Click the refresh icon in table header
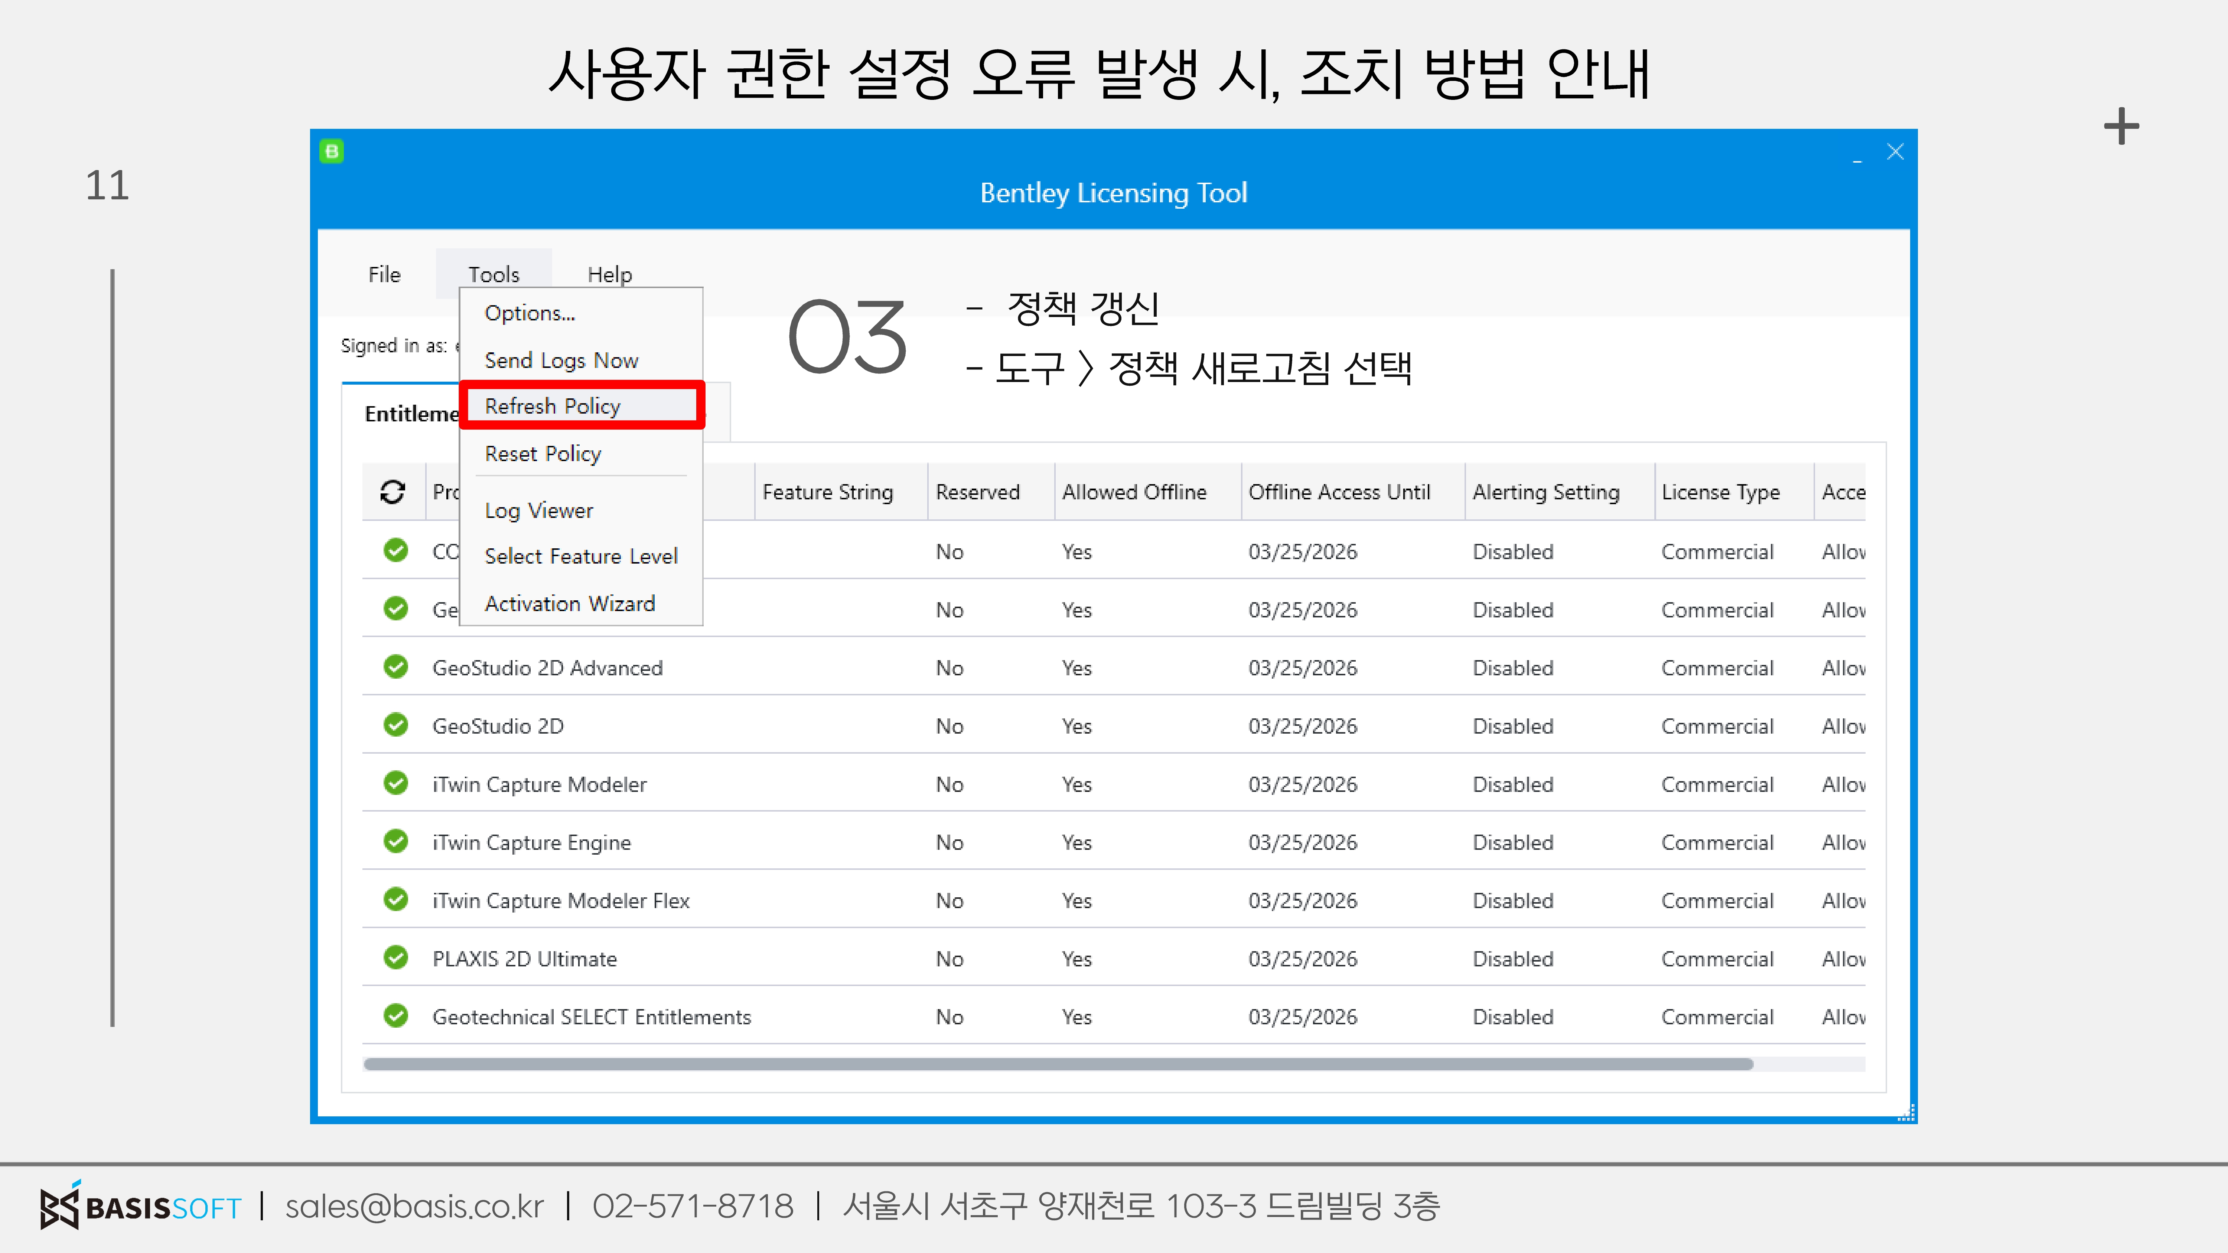Screen dimensions: 2228x1253 pos(392,492)
